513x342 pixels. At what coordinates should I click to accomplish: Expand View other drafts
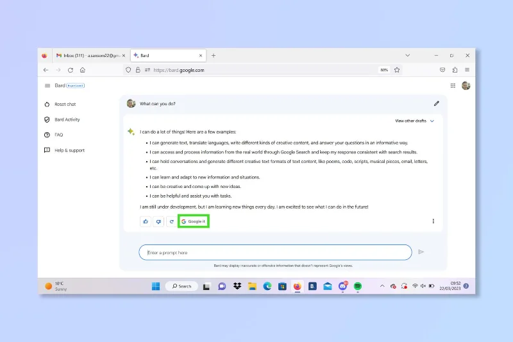point(414,121)
